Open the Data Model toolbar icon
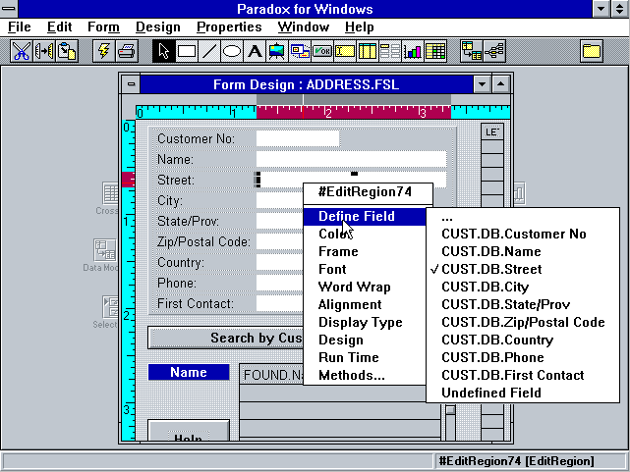Viewport: 630px width, 472px height. (472, 51)
